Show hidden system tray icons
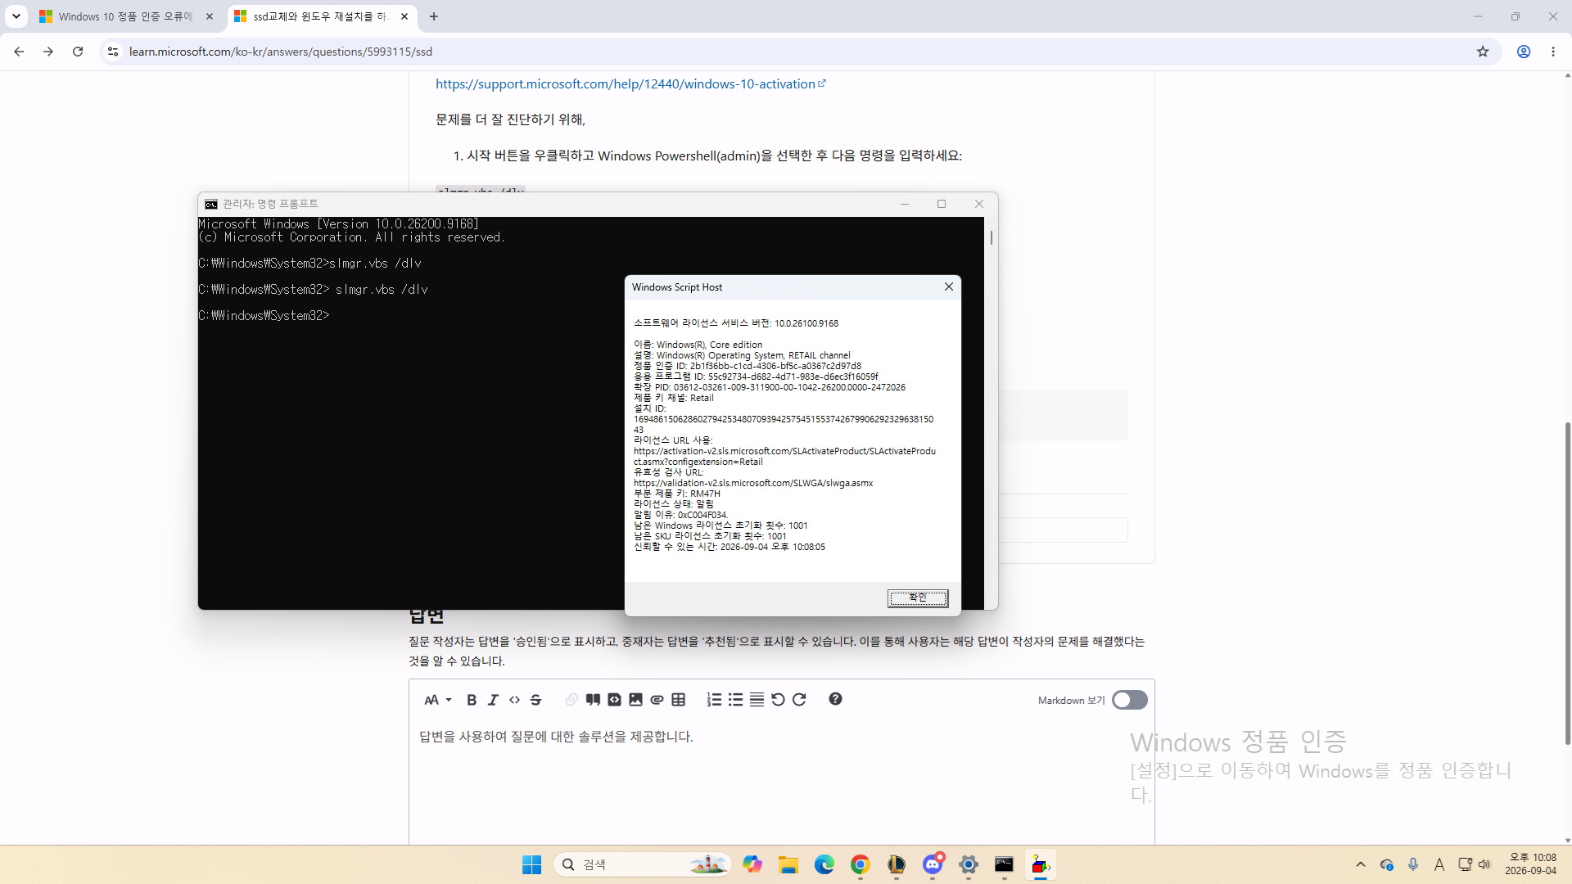This screenshot has width=1572, height=884. tap(1361, 864)
